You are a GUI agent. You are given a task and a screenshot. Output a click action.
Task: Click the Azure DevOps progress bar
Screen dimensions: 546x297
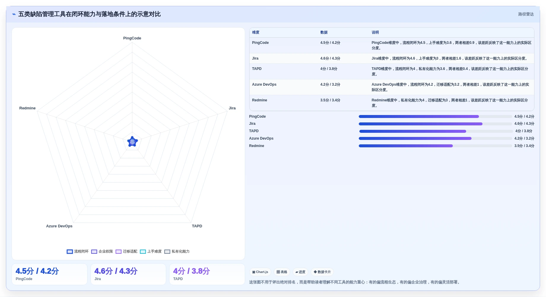(x=435, y=138)
